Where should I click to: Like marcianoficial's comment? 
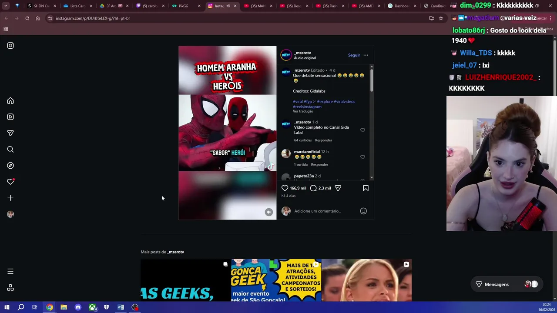(362, 157)
